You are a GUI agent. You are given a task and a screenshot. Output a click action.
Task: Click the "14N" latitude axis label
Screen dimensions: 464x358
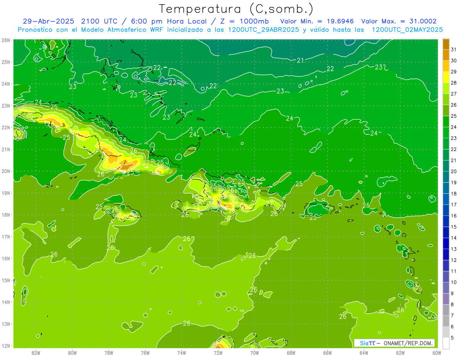pyautogui.click(x=5, y=302)
